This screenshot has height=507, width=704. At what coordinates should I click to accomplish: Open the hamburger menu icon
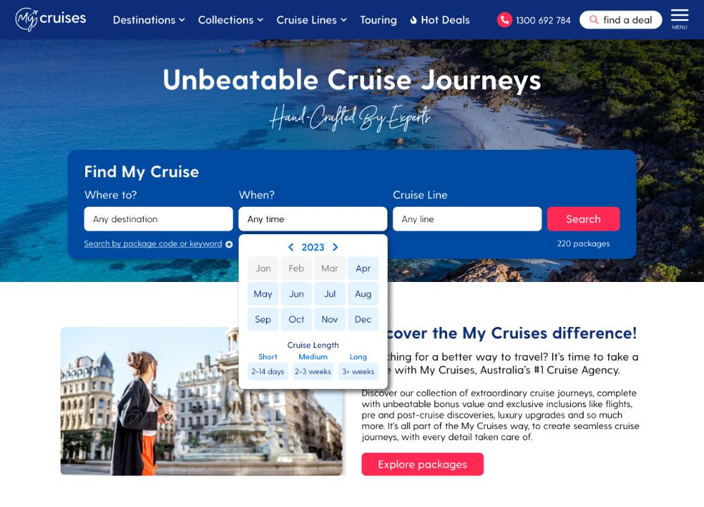[679, 19]
